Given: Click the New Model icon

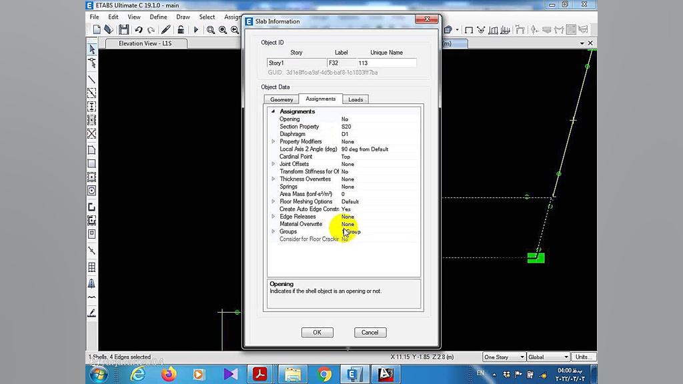Looking at the screenshot, I should pyautogui.click(x=97, y=29).
